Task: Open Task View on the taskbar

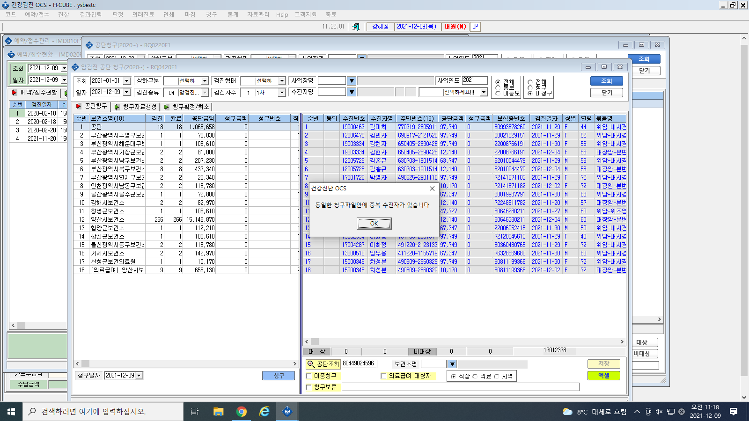Action: 195,412
